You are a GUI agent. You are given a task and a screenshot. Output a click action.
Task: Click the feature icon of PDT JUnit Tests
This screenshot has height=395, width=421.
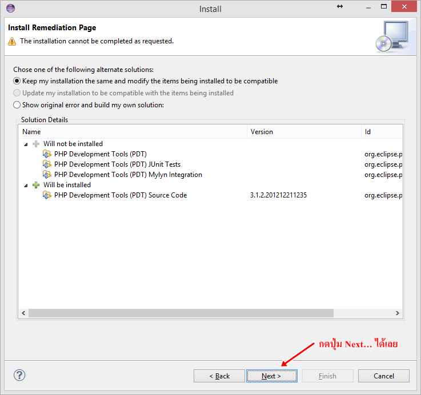(x=47, y=164)
